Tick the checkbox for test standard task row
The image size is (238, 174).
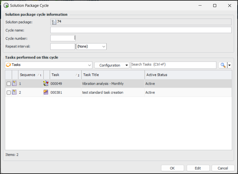(9, 92)
